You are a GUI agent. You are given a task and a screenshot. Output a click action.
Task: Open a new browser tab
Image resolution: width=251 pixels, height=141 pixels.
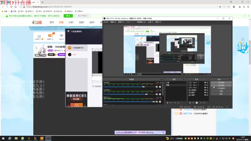[x=43, y=2]
